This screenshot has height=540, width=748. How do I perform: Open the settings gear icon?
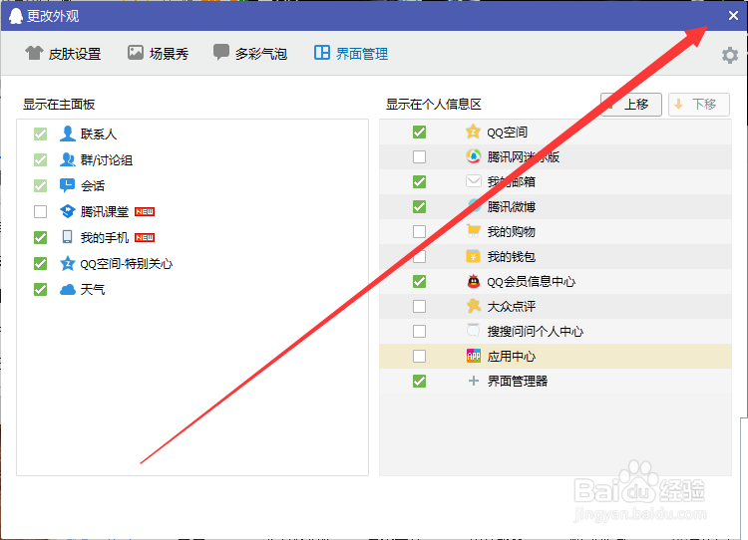point(730,55)
